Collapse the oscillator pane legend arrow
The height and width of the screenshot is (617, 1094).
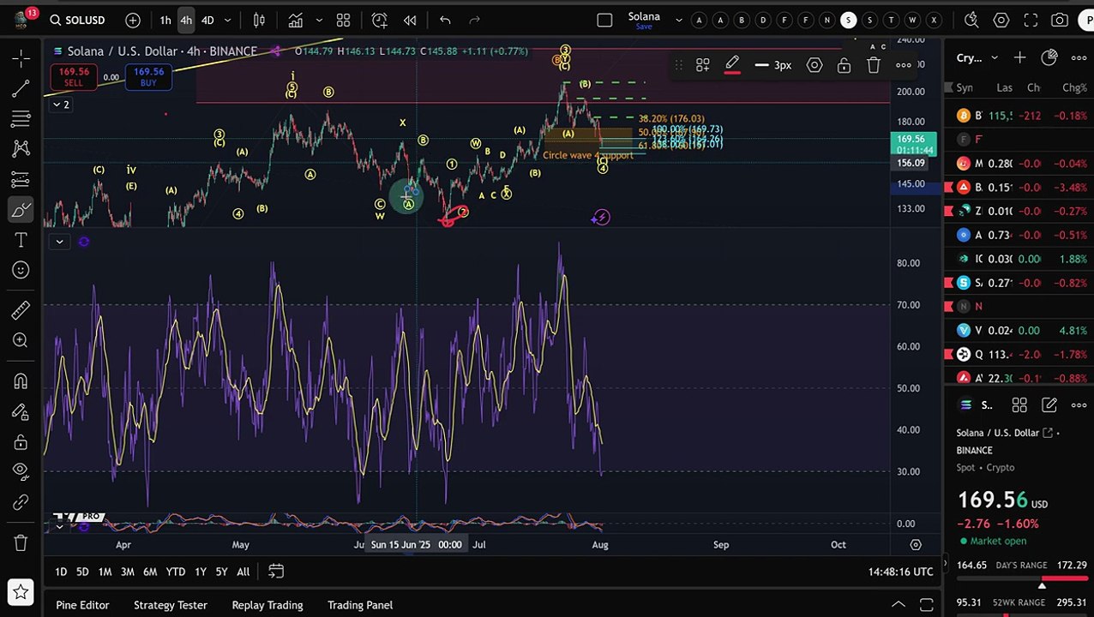click(59, 242)
